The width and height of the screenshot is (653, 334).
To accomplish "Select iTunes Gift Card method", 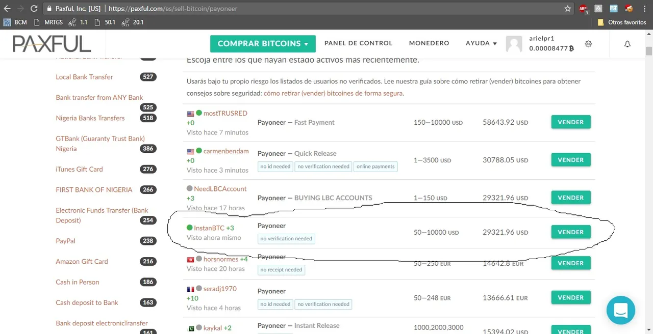I will tap(79, 169).
